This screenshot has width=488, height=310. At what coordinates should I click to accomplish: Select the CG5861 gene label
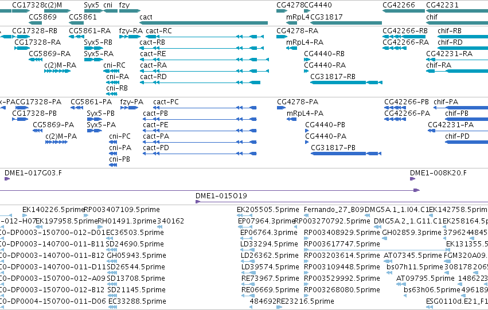point(83,17)
